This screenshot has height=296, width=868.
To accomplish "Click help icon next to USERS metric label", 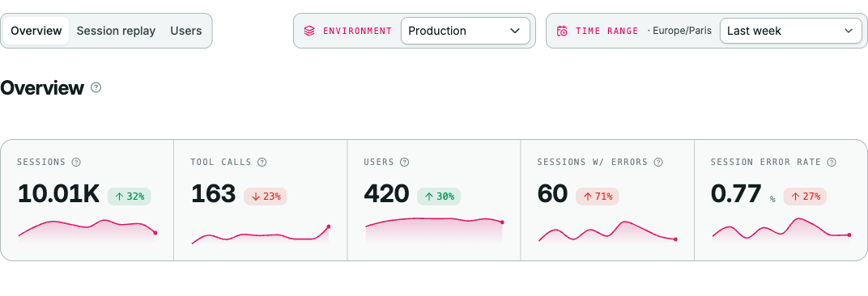I will pos(405,162).
